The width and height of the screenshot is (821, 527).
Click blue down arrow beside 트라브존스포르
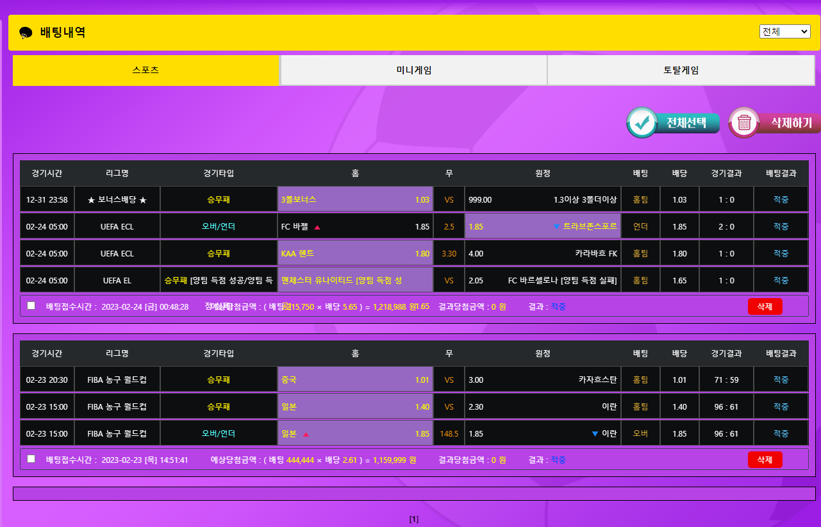point(556,227)
